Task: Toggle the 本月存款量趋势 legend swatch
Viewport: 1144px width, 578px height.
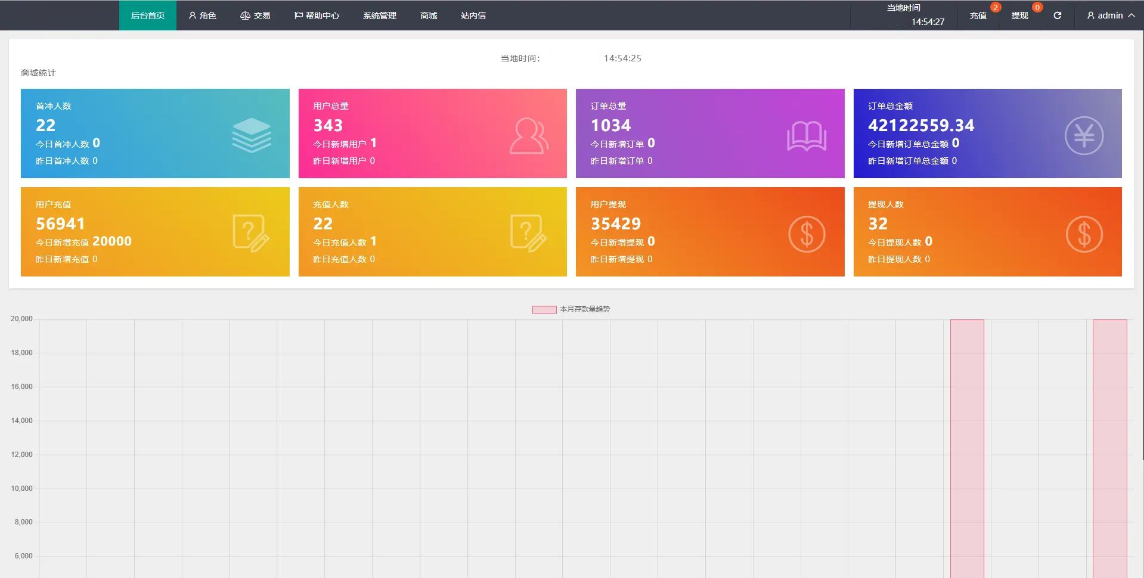Action: [544, 309]
